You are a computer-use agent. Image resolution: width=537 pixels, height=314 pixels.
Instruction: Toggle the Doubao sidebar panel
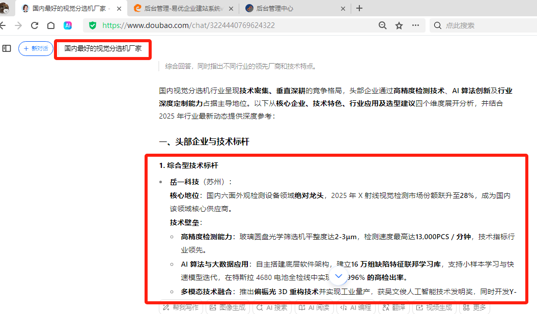(7, 48)
